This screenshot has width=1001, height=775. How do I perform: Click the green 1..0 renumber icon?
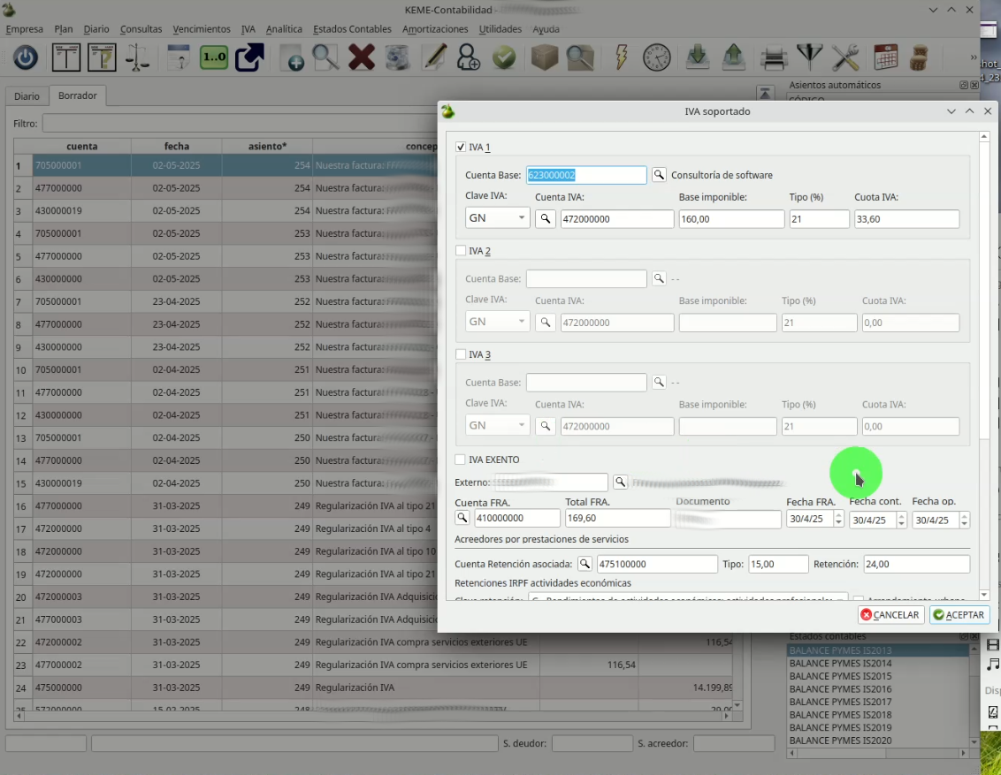(x=214, y=57)
